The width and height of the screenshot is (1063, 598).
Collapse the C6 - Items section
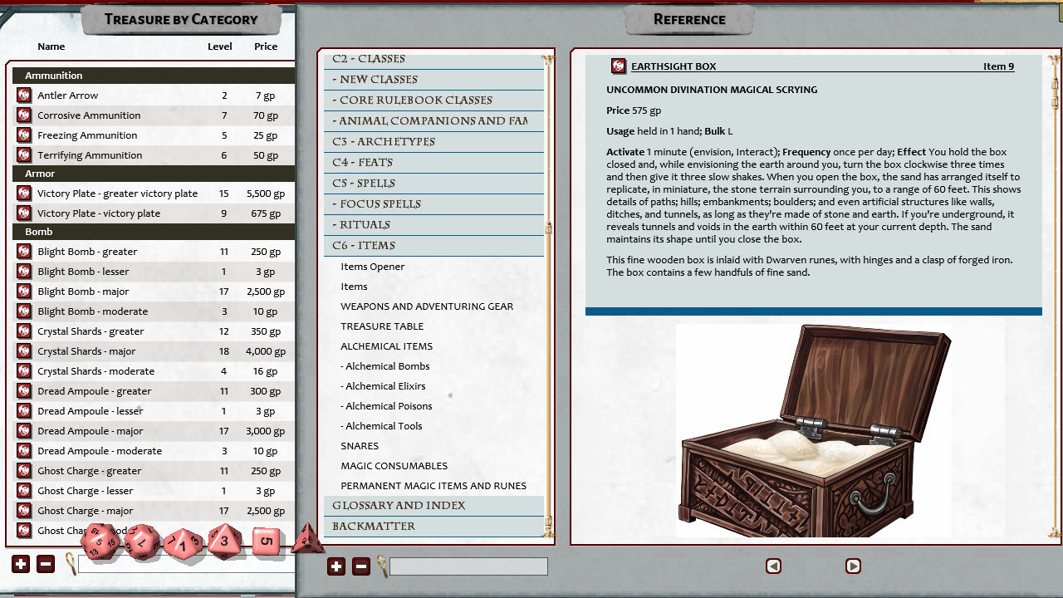[x=364, y=246]
